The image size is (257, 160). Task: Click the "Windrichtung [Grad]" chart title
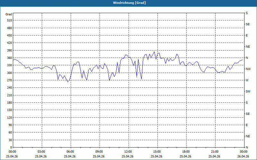click(x=129, y=3)
